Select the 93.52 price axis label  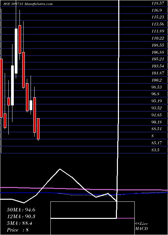(x=157, y=108)
